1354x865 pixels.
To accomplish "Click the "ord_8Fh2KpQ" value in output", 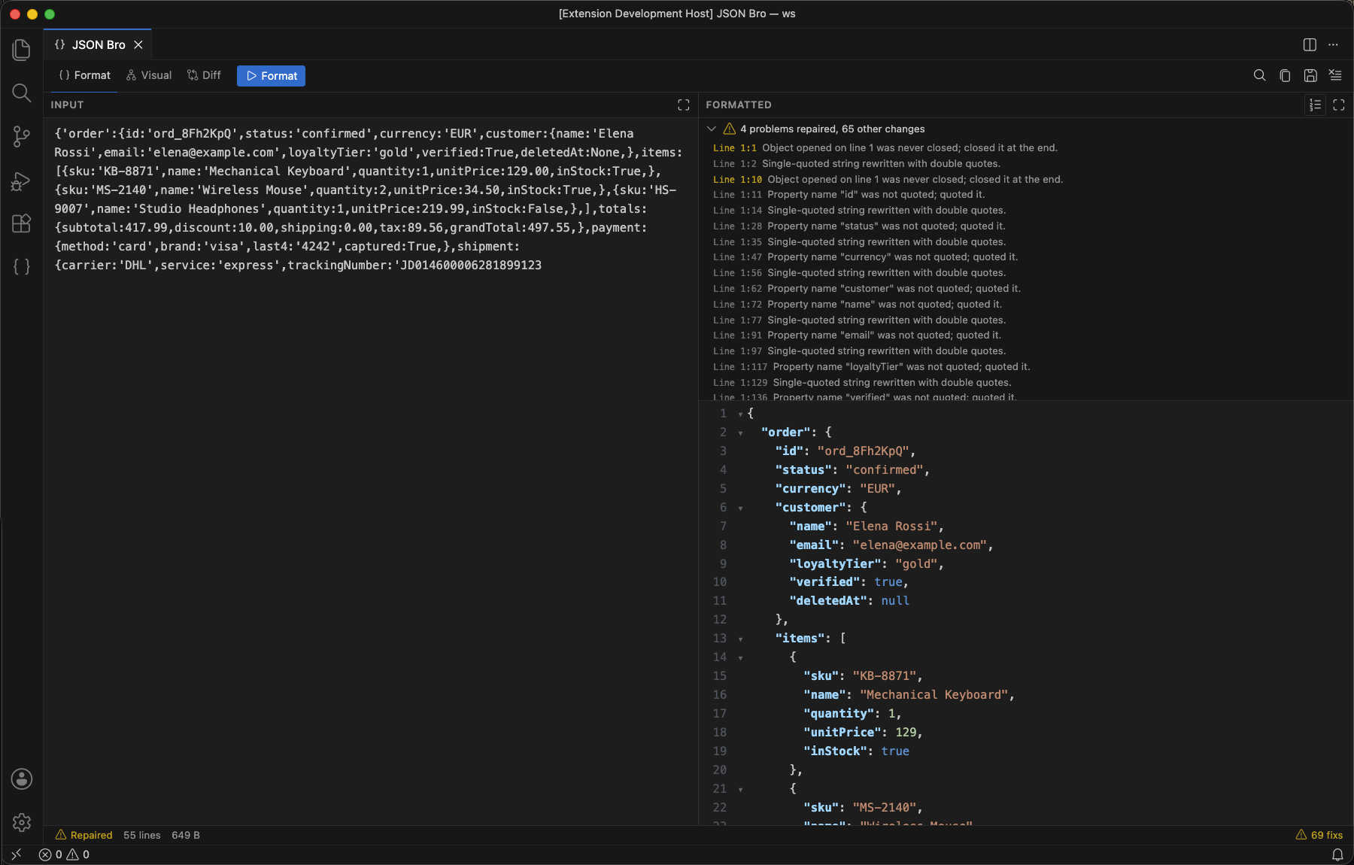I will (863, 451).
